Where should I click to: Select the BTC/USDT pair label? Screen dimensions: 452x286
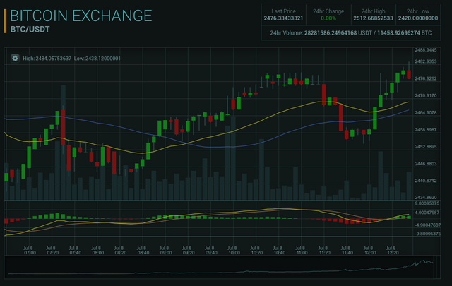(x=30, y=30)
